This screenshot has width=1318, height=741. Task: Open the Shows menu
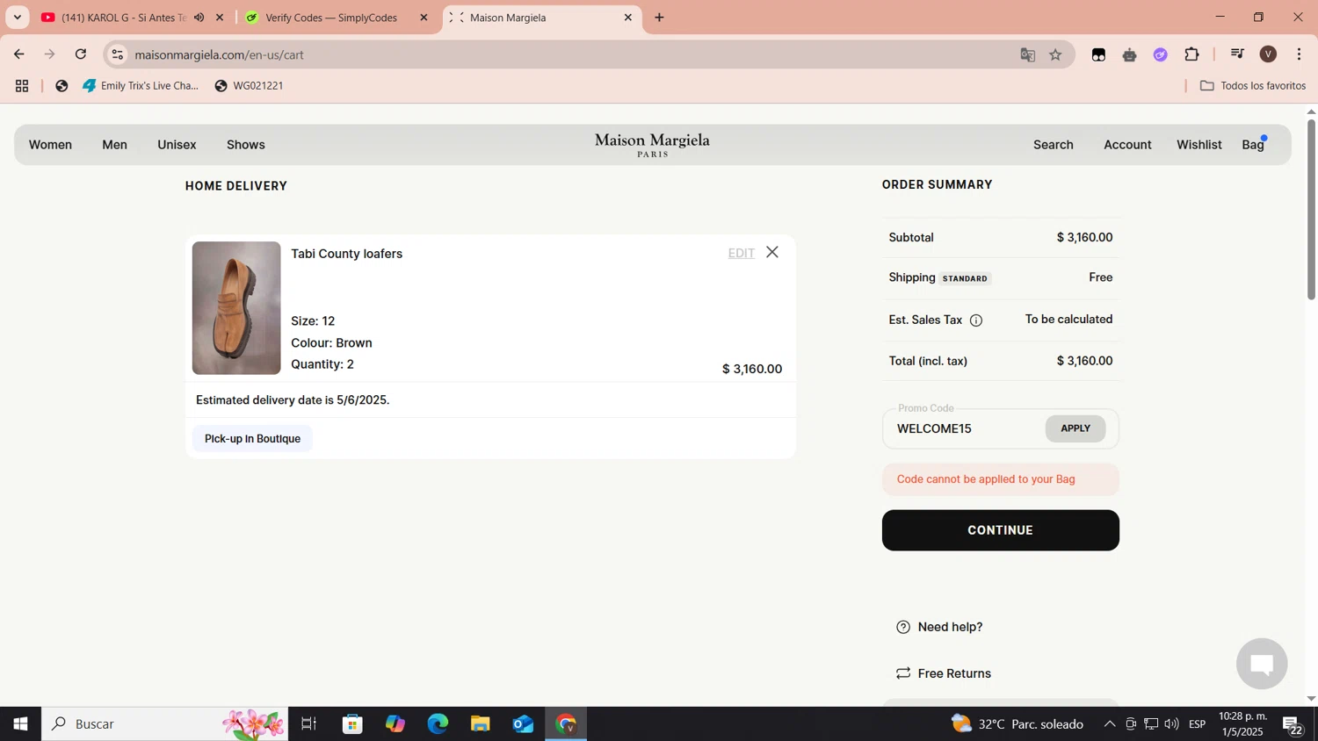246,145
